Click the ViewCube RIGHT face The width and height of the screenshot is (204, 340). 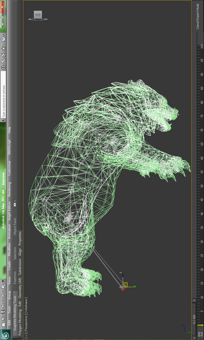tap(37, 14)
